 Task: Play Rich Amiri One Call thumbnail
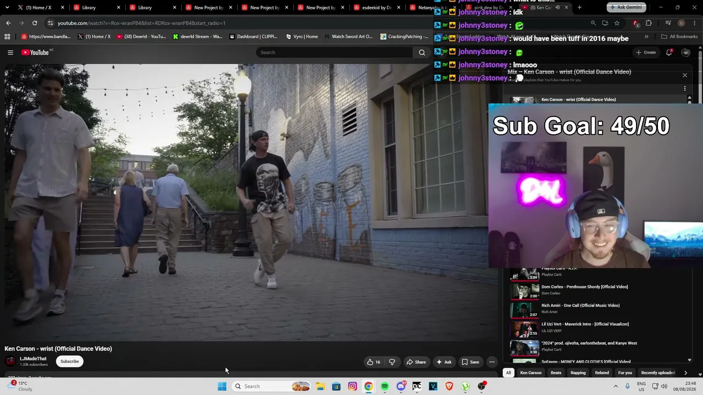click(525, 310)
